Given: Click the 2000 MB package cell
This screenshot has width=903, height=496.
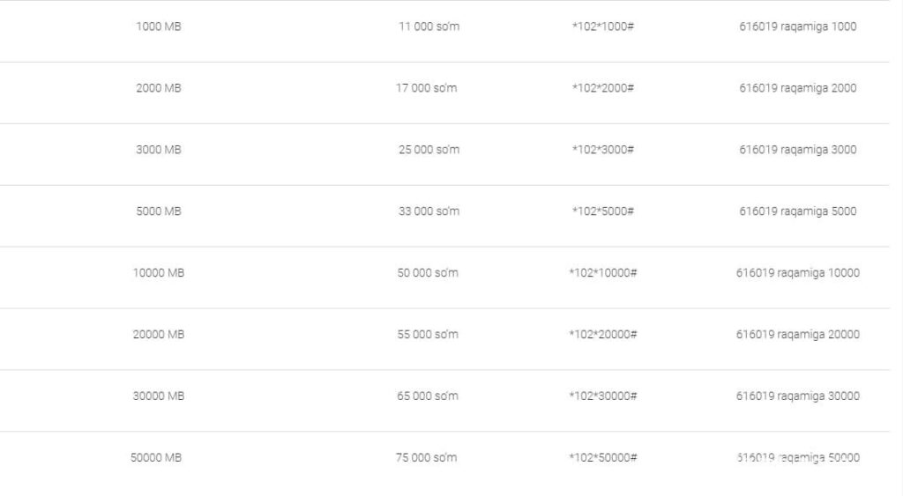Looking at the screenshot, I should pyautogui.click(x=159, y=88).
